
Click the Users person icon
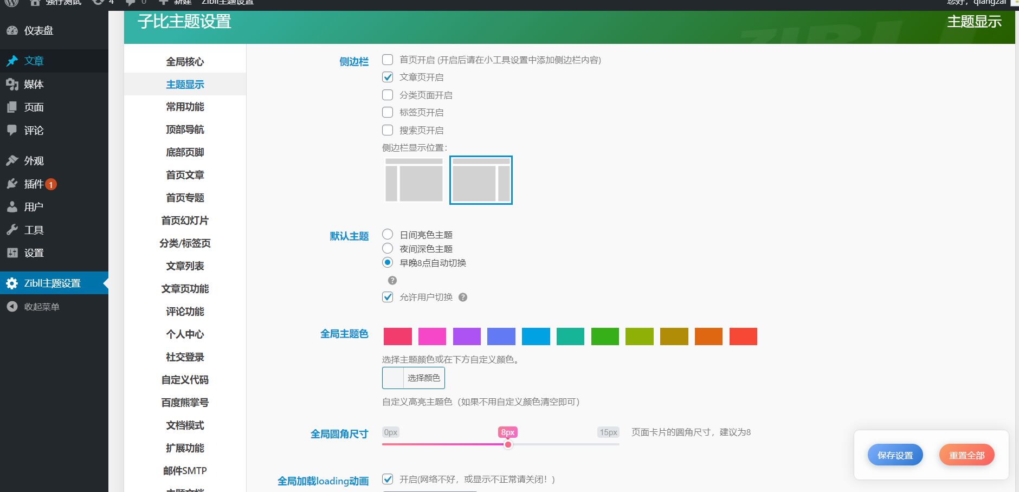click(12, 207)
